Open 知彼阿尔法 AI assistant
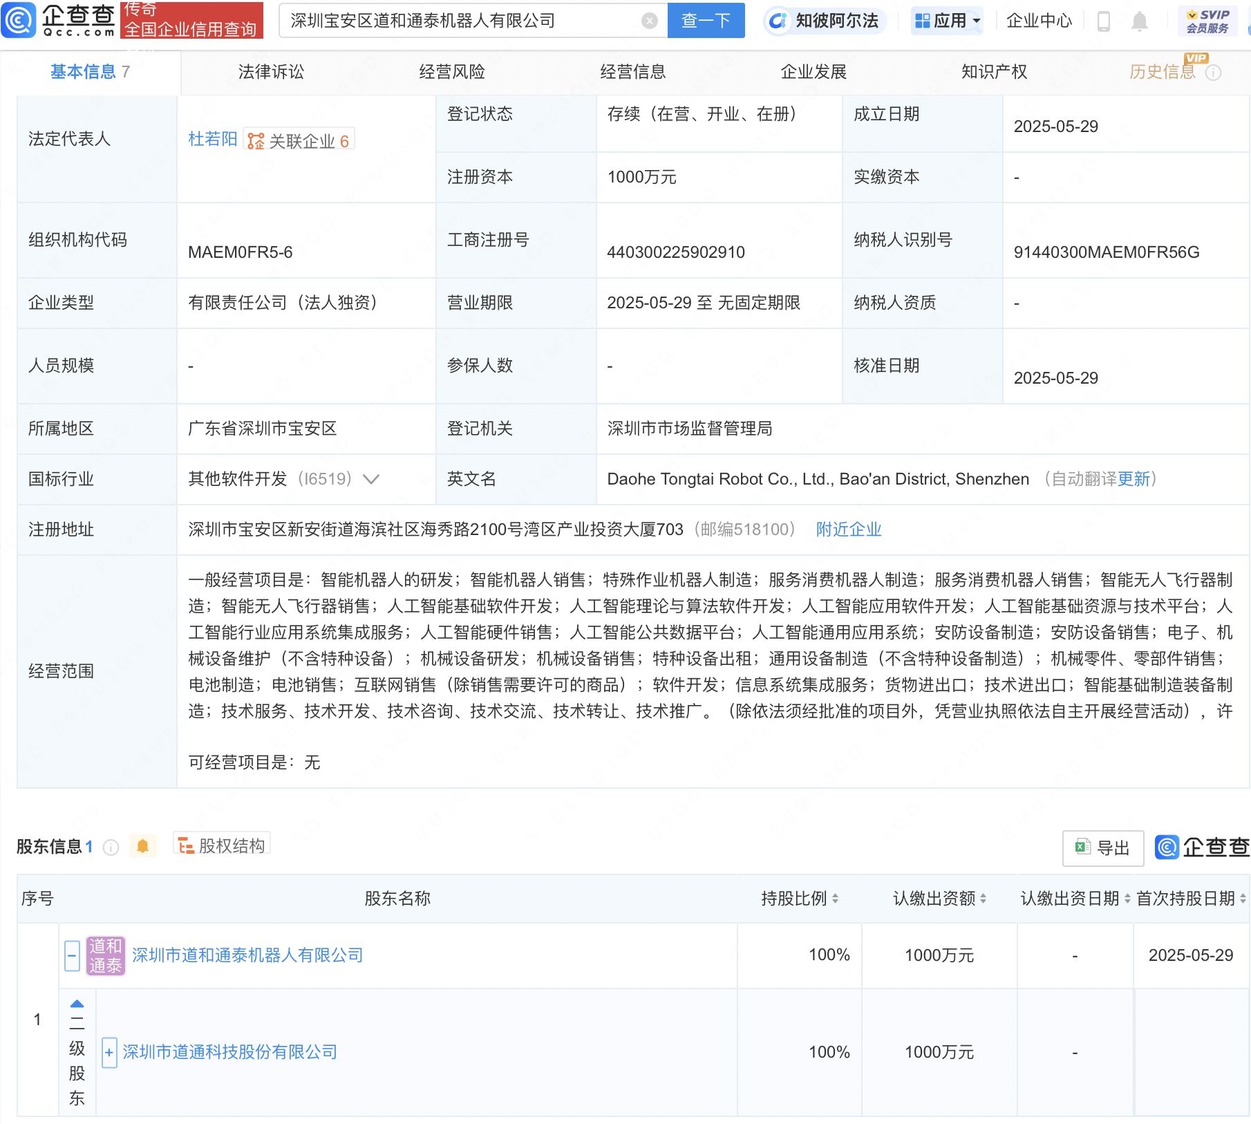This screenshot has height=1124, width=1251. point(825,21)
